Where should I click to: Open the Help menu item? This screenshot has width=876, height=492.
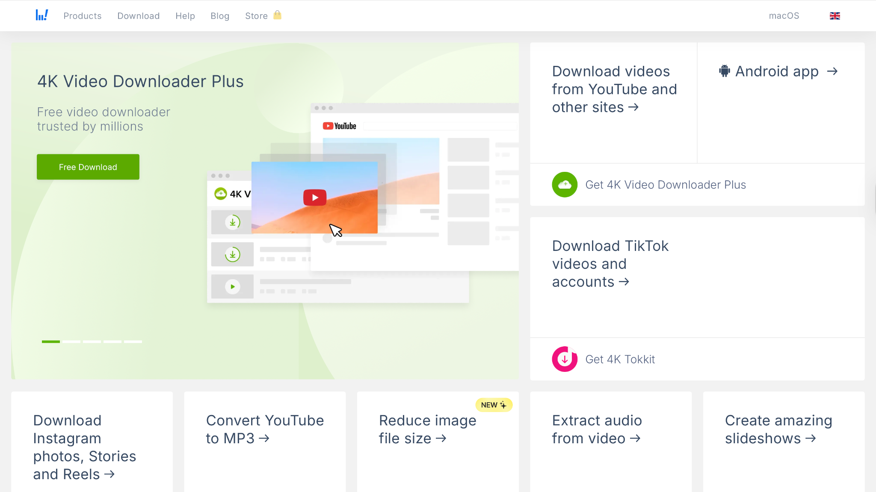click(x=185, y=16)
